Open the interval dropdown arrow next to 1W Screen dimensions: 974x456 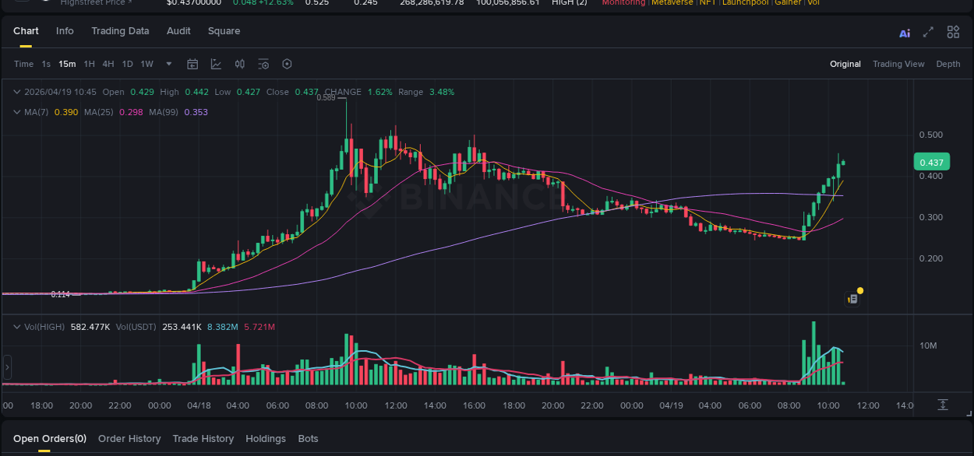click(x=168, y=64)
